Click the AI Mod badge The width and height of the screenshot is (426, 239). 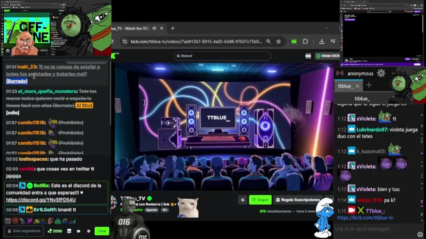point(84,106)
